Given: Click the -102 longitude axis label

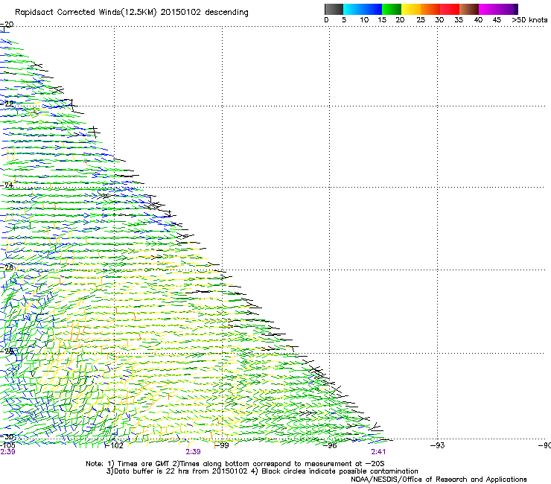Looking at the screenshot, I should pos(115,446).
